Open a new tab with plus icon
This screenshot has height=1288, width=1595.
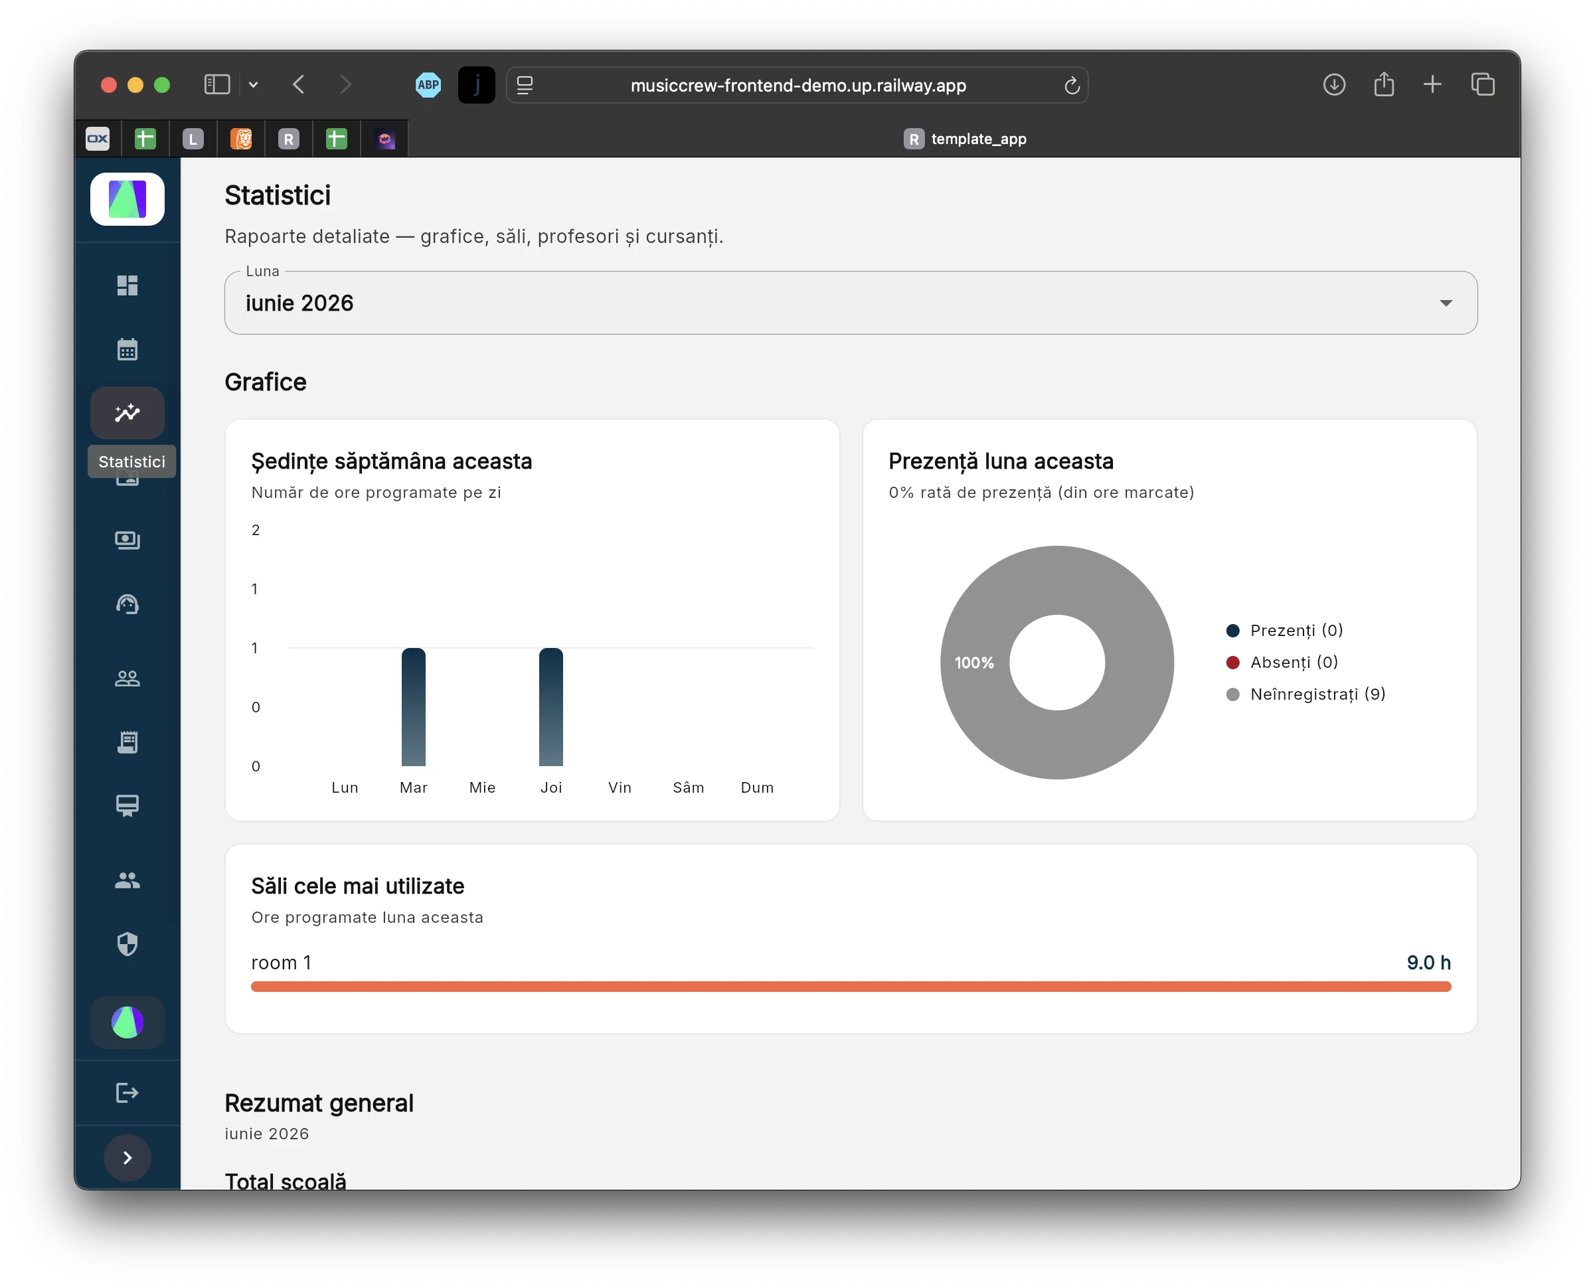(x=1433, y=84)
